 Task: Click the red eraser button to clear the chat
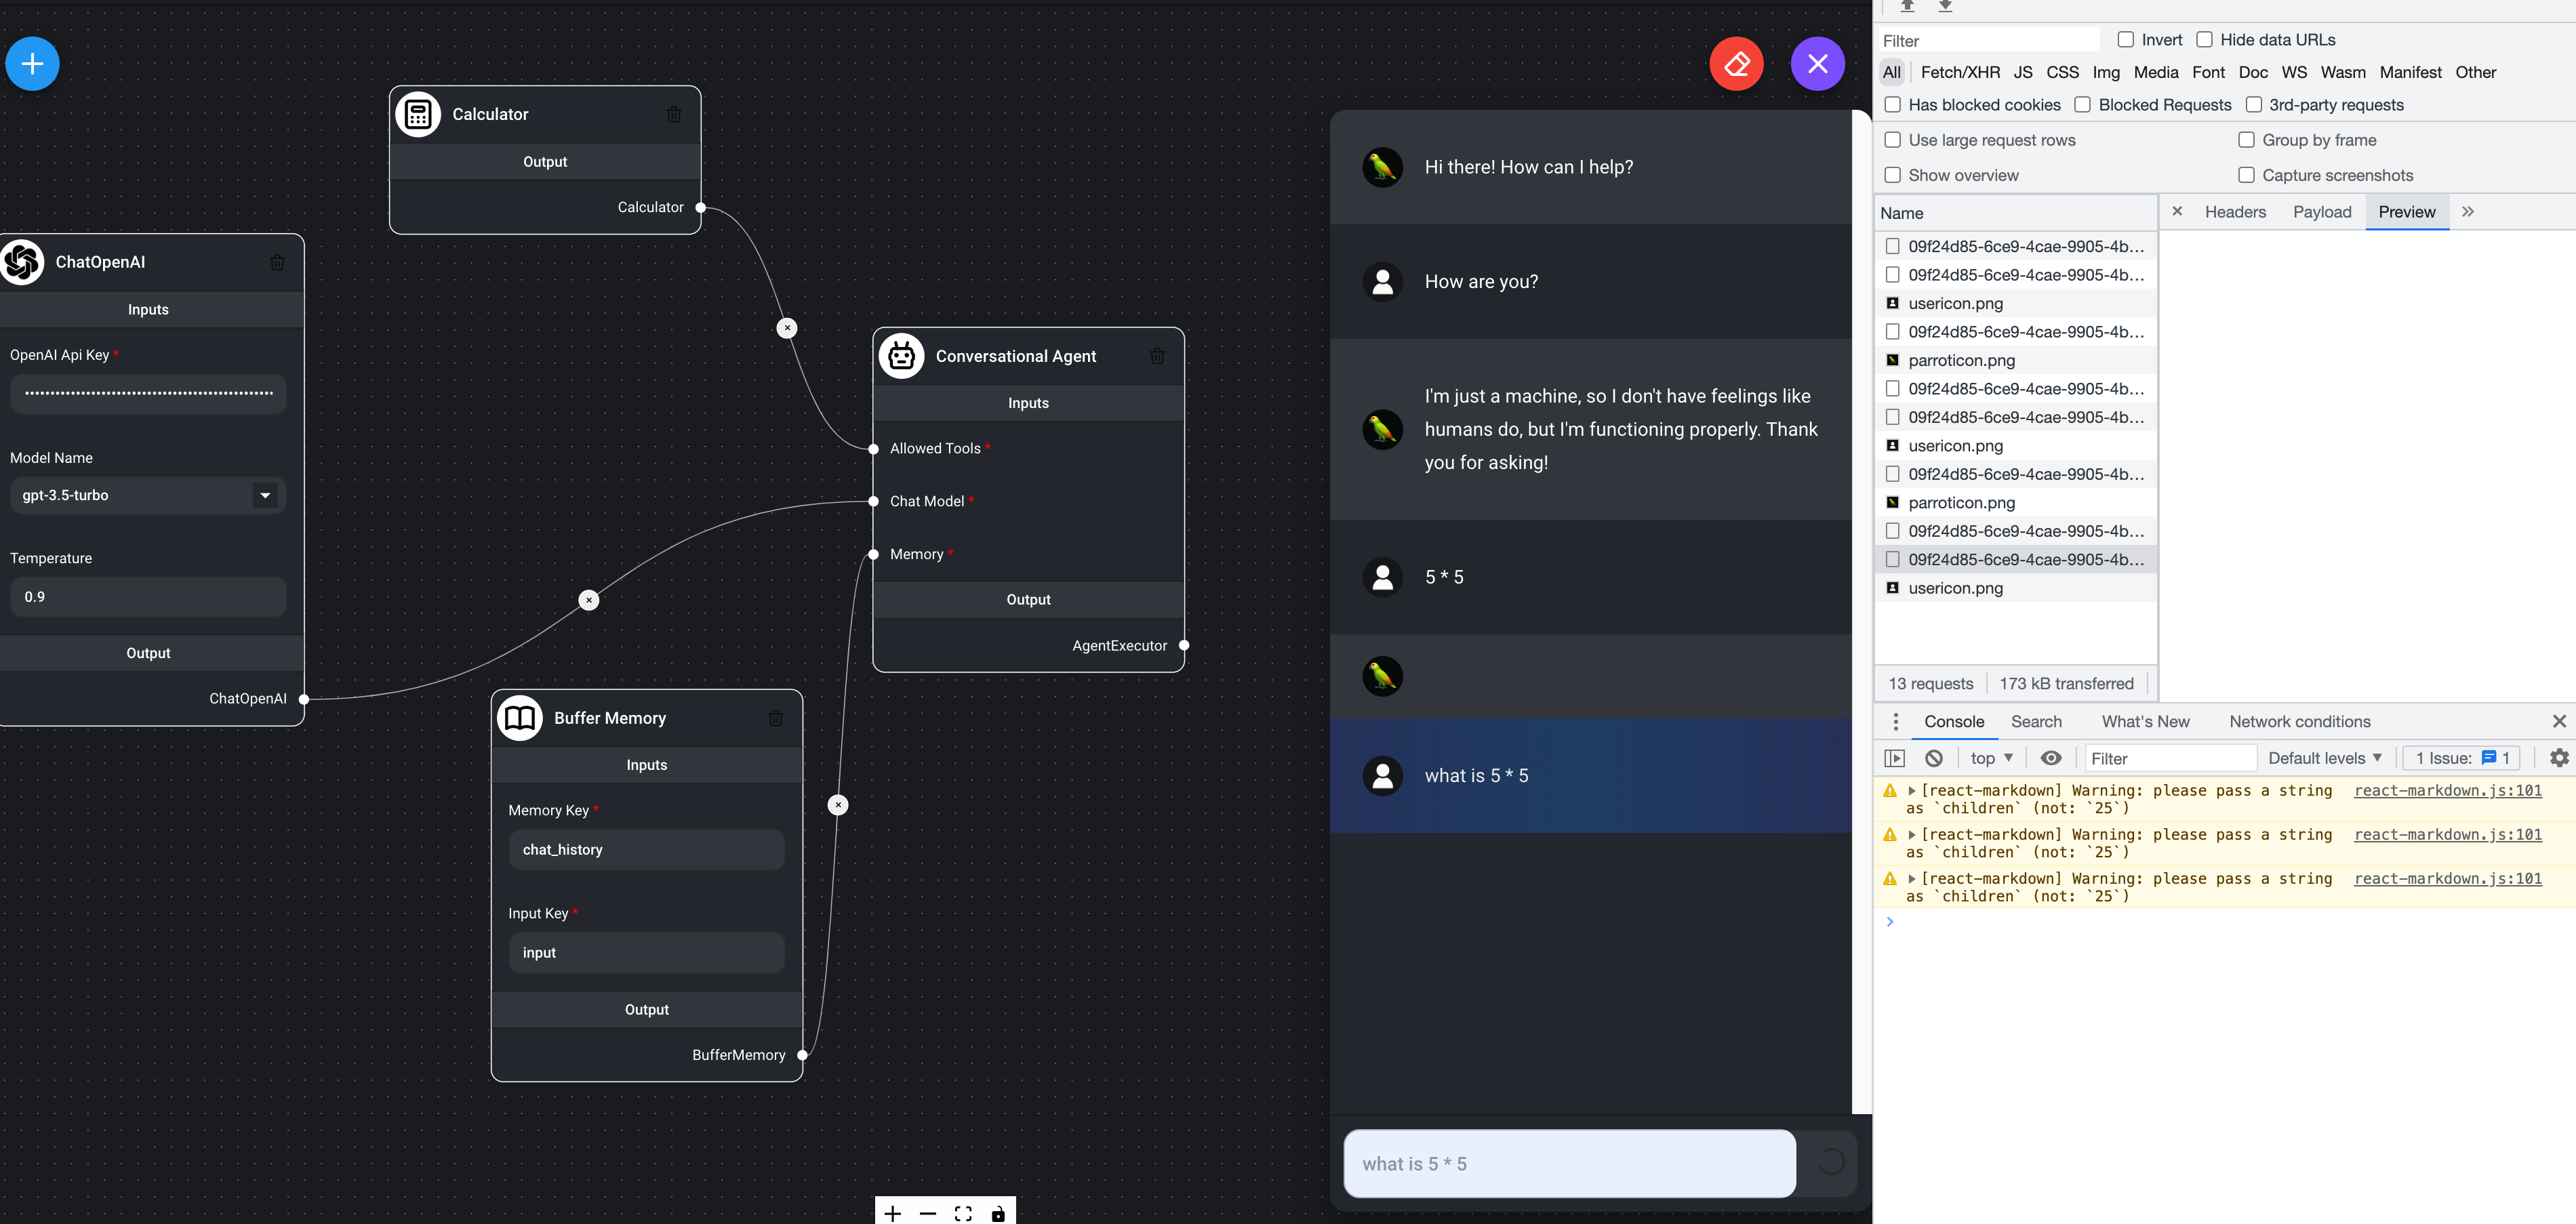point(1737,63)
